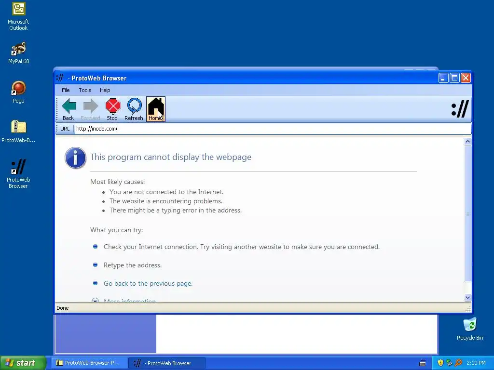
Task: Click the URL label left of the address bar
Action: (x=65, y=129)
